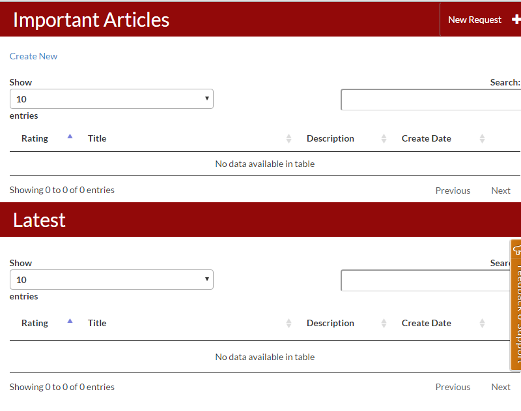
Task: Open Show entries dropdown in Important Articles
Action: point(111,99)
